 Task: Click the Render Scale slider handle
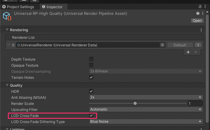point(135,103)
